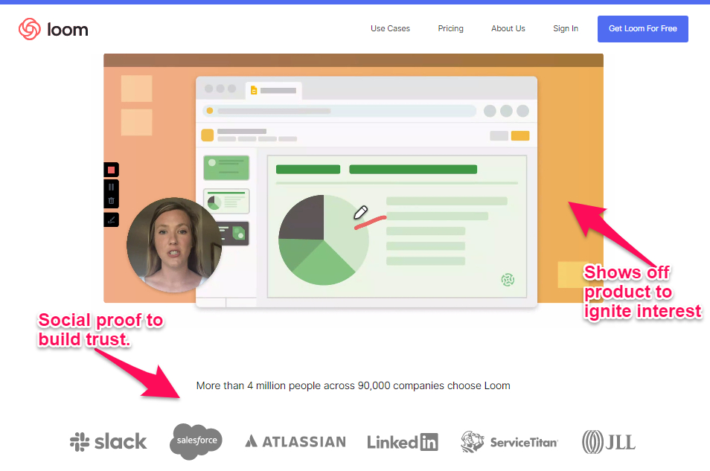Click the Atlassian logo
Image resolution: width=710 pixels, height=471 pixels.
click(295, 441)
